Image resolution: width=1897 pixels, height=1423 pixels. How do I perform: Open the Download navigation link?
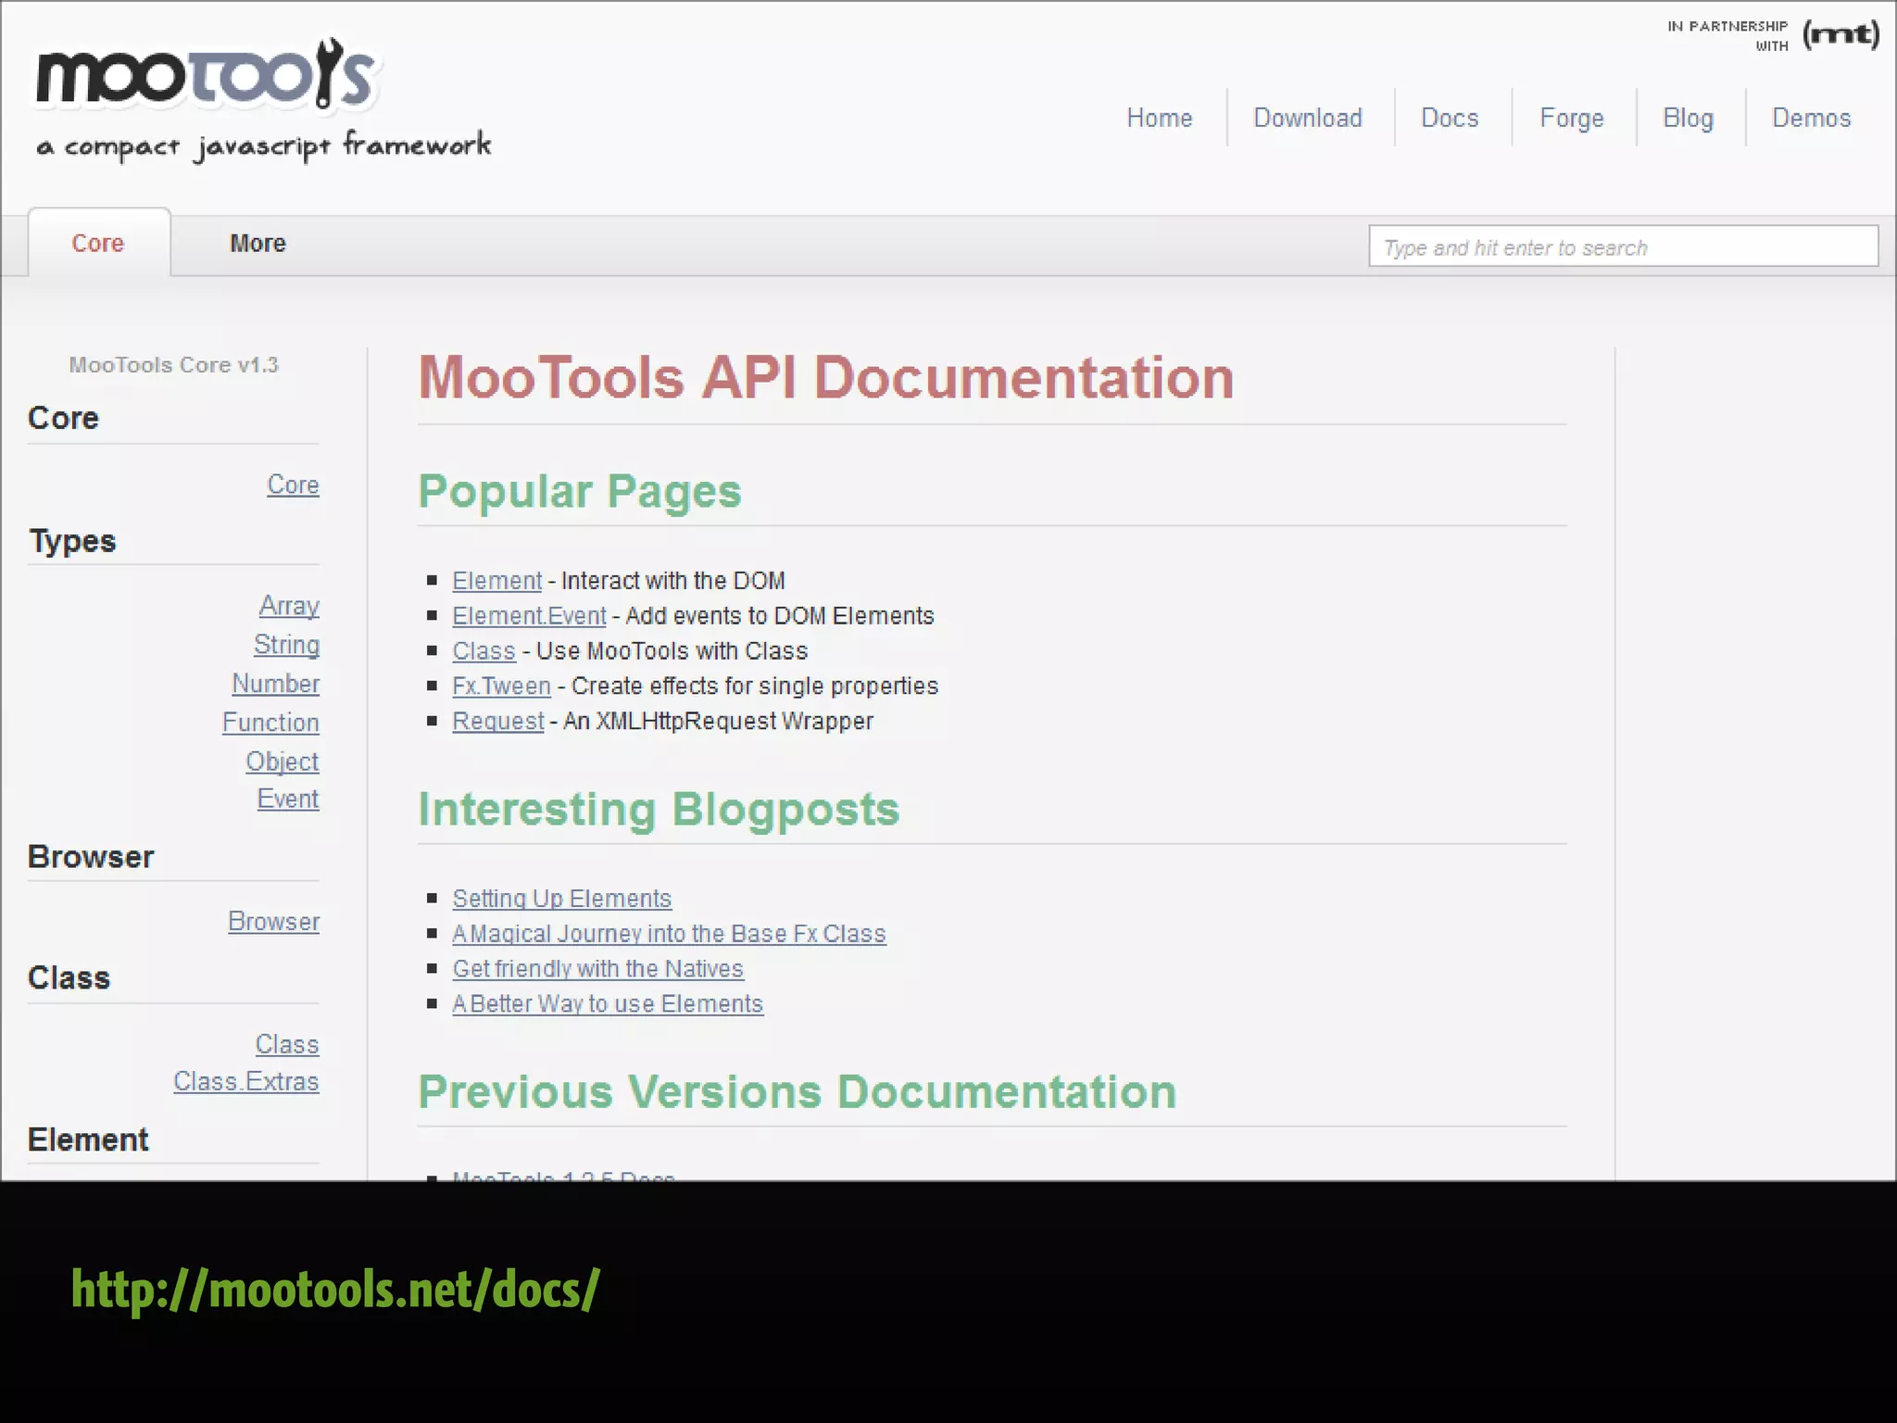pyautogui.click(x=1307, y=118)
